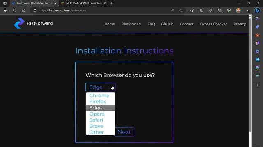Click the FastForward logo

pyautogui.click(x=33, y=23)
